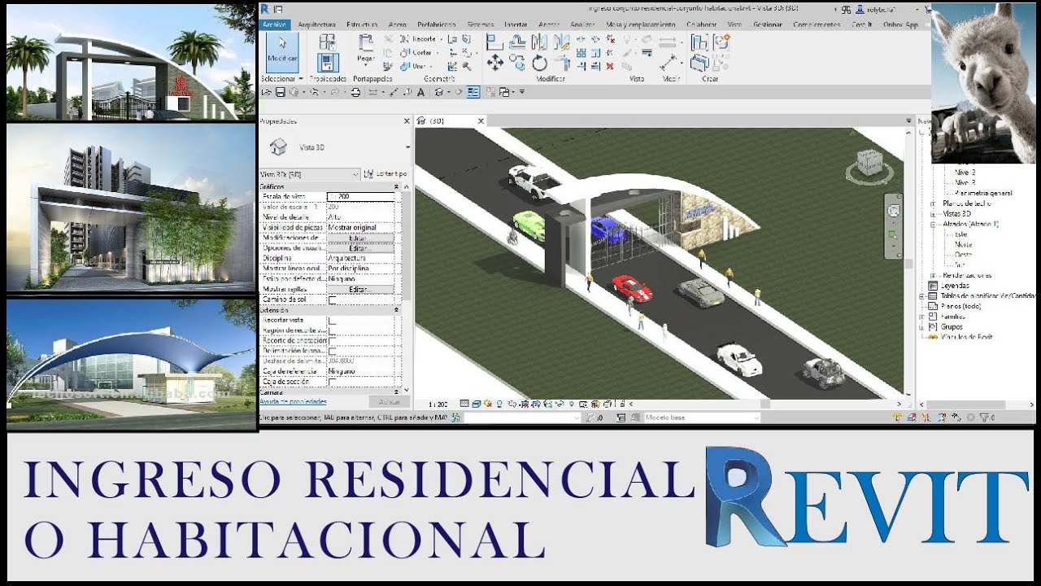Image resolution: width=1041 pixels, height=586 pixels.
Task: Click Editar button for Modificaciones de visibilidad
Action: [360, 238]
